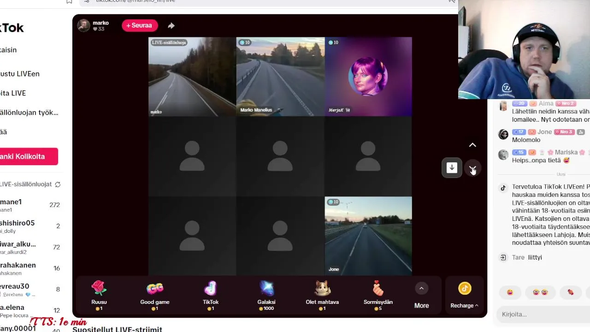Click the Suositellut LIVE-striimit heading
Image resolution: width=590 pixels, height=332 pixels.
coord(117,329)
